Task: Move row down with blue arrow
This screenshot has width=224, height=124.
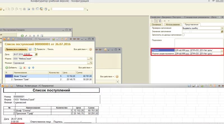Action: coord(33,68)
